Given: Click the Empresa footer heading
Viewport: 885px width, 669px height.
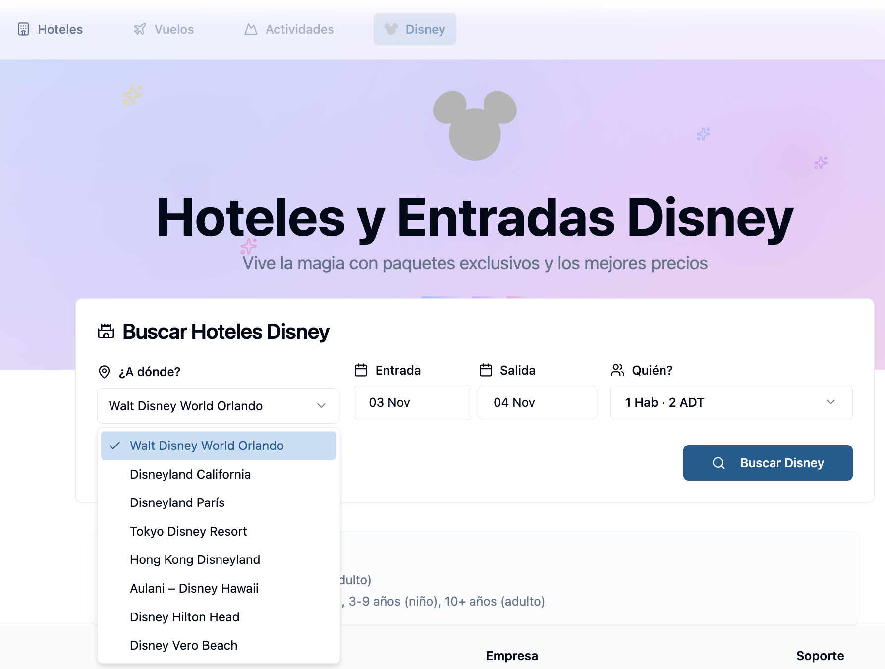Looking at the screenshot, I should pyautogui.click(x=512, y=656).
